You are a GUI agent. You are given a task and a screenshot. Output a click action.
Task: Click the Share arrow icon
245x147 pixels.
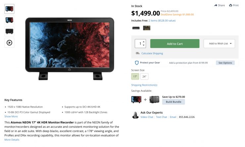click(216, 5)
